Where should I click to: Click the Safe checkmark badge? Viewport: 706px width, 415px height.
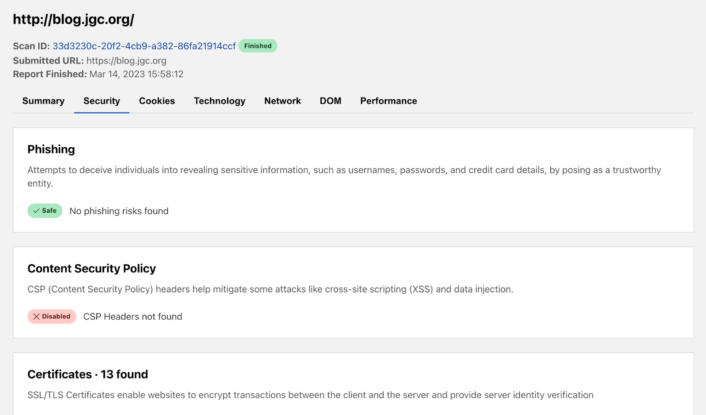coord(45,211)
